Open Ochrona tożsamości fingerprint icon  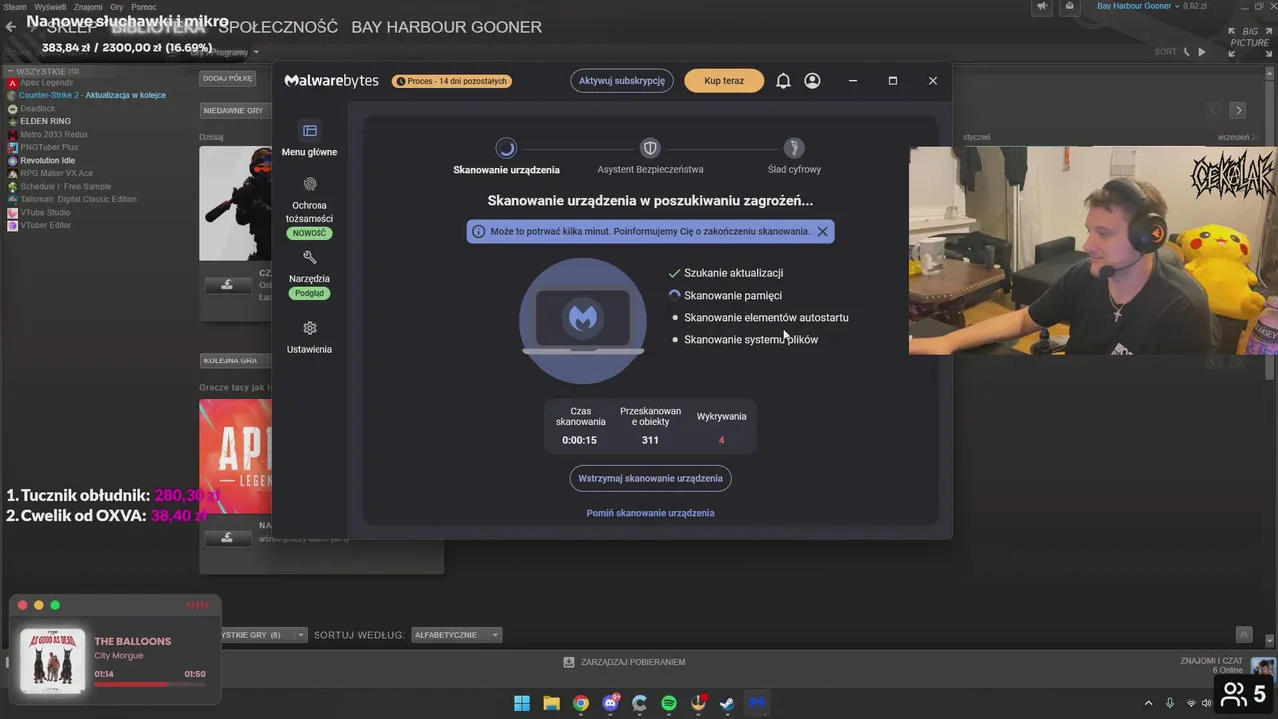[x=310, y=184]
